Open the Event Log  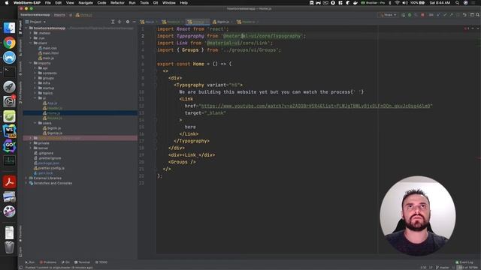coord(464,262)
